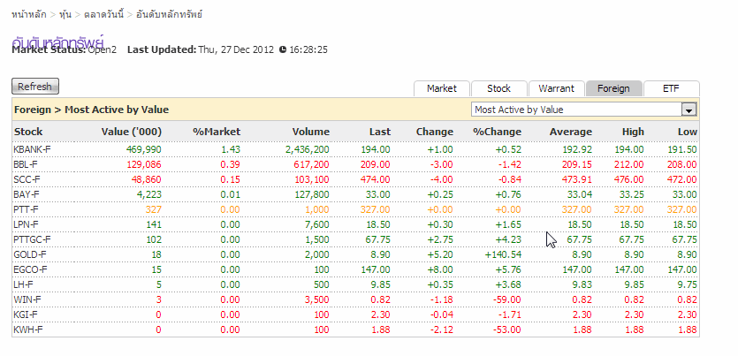This screenshot has width=738, height=356.
Task: Click KGI-F change -0.04
Action: coord(442,315)
